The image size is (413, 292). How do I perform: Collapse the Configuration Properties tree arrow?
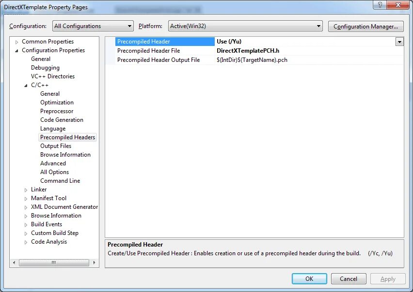pyautogui.click(x=16, y=51)
